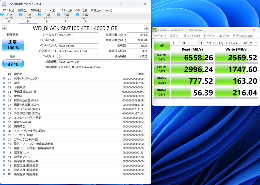Click status dot for 予備領域 (しきい値) row

(x=4, y=92)
